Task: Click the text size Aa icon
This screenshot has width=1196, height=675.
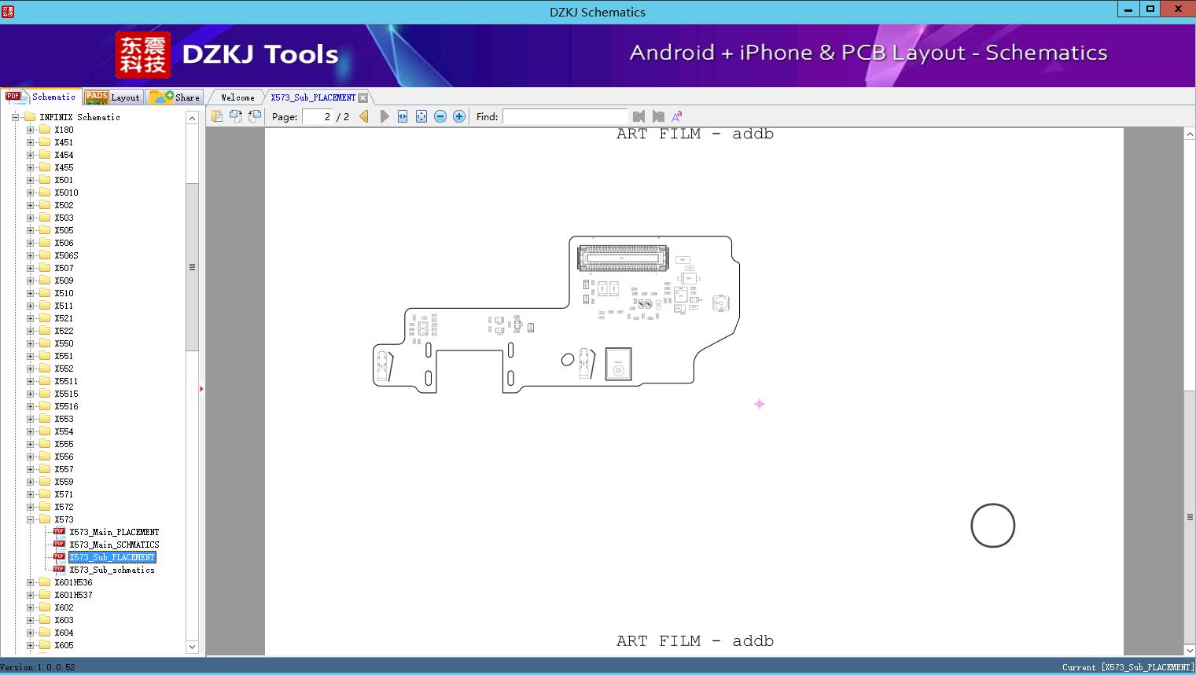Action: (676, 115)
